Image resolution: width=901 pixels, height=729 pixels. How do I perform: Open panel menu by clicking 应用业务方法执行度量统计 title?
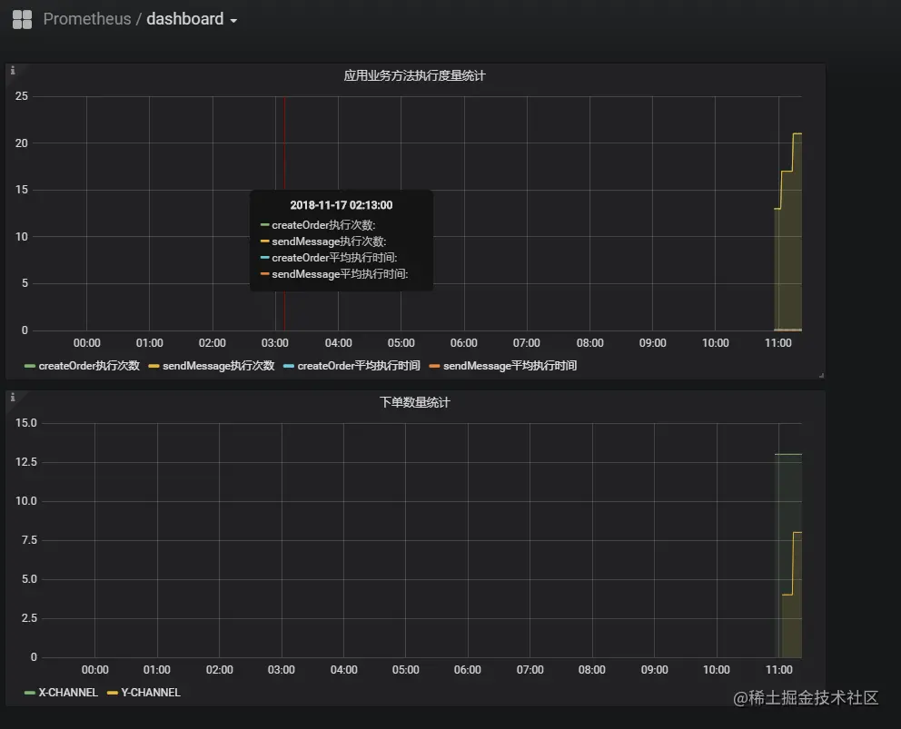coord(414,76)
